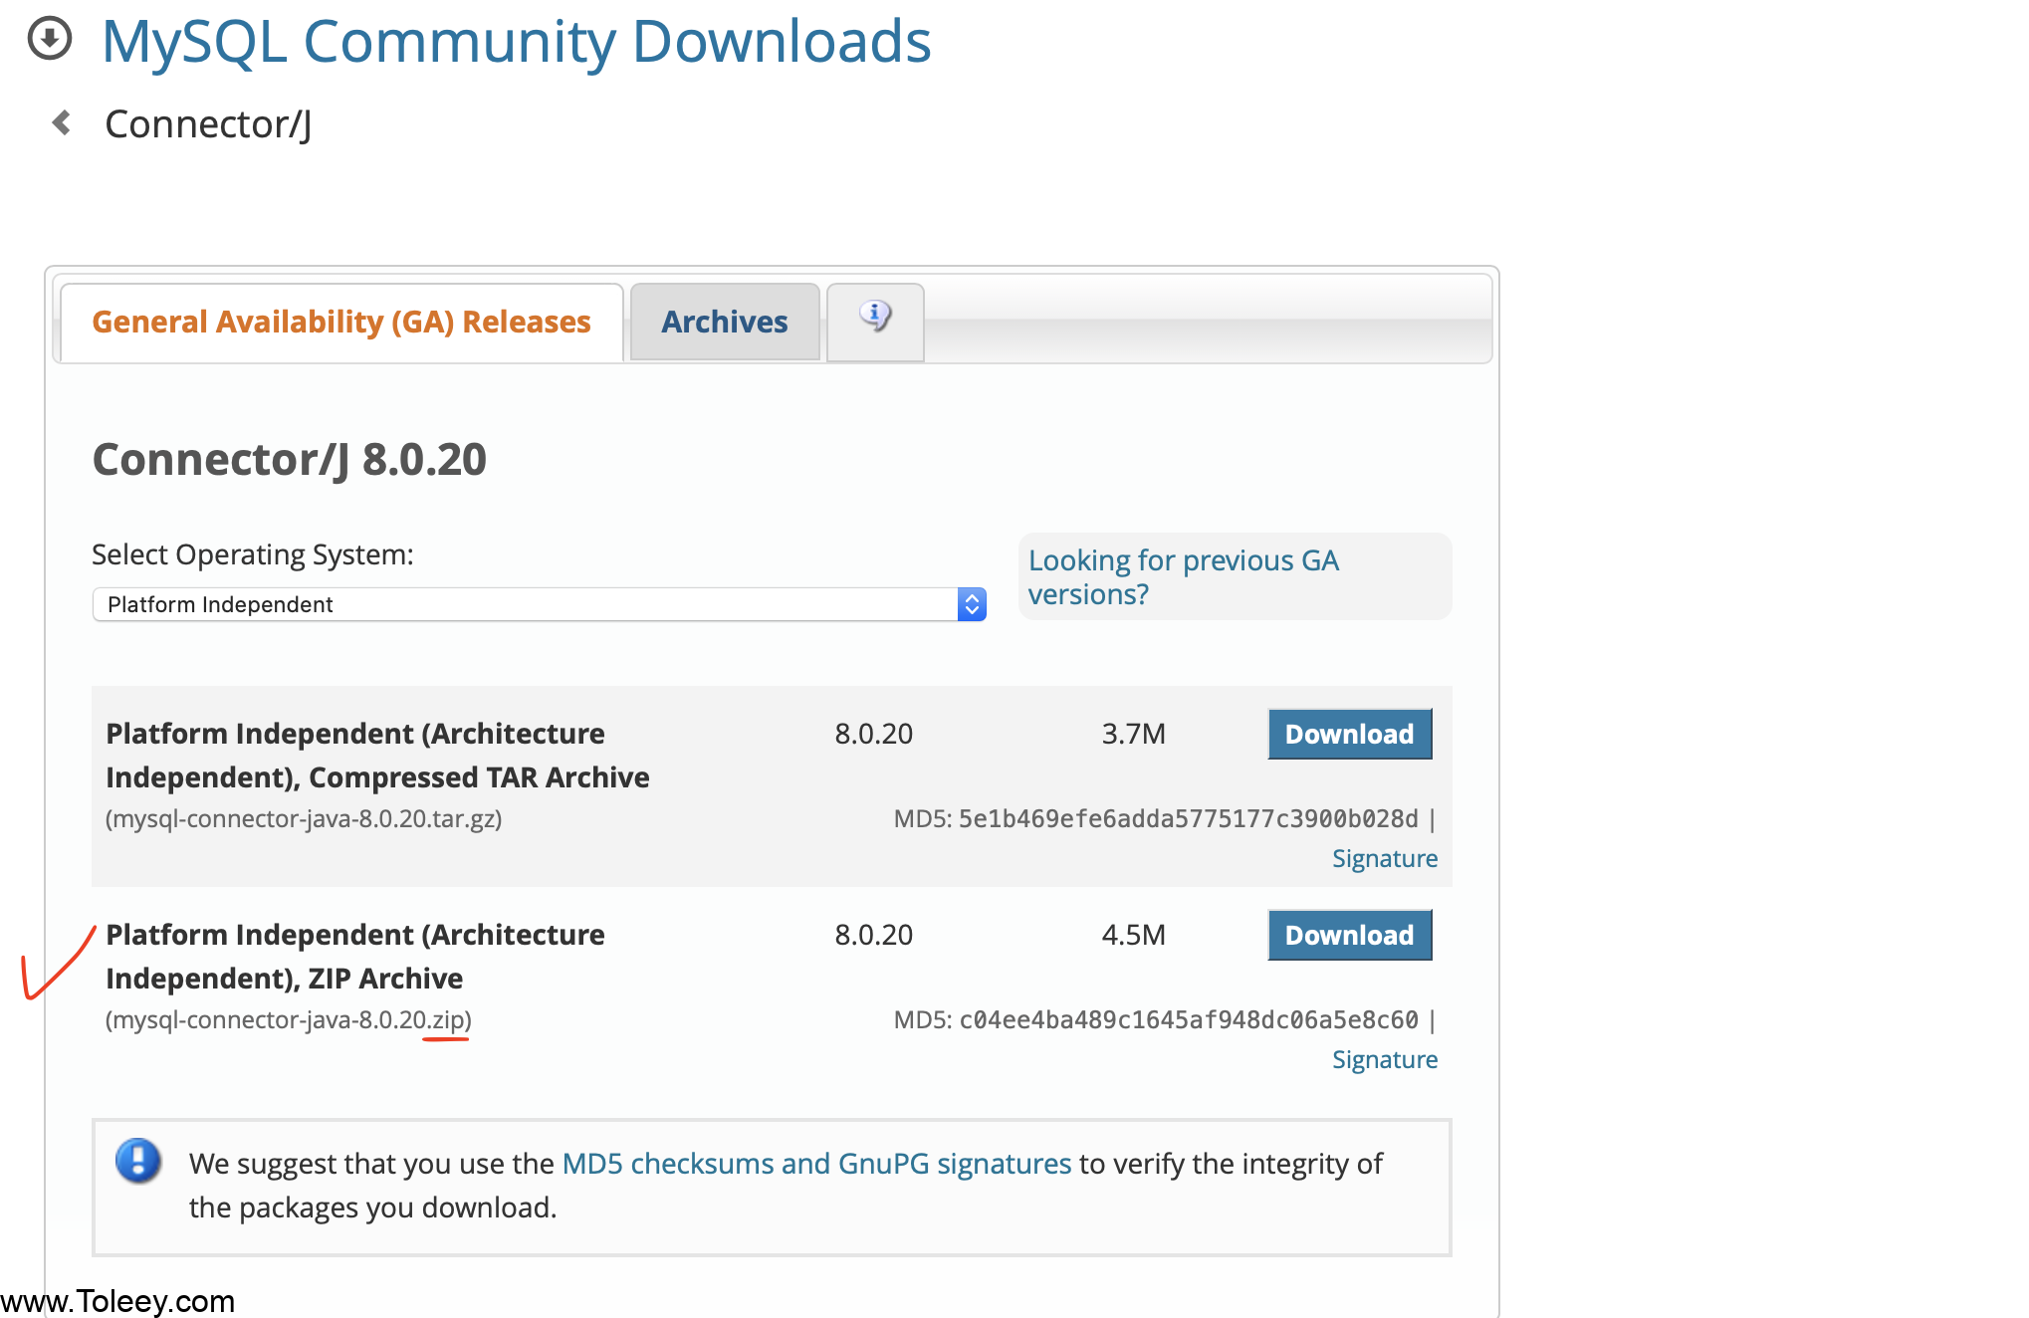Download the ZIP Archive

pos(1349,935)
